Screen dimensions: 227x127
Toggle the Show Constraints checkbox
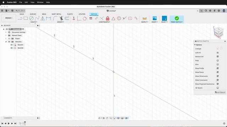217,80
